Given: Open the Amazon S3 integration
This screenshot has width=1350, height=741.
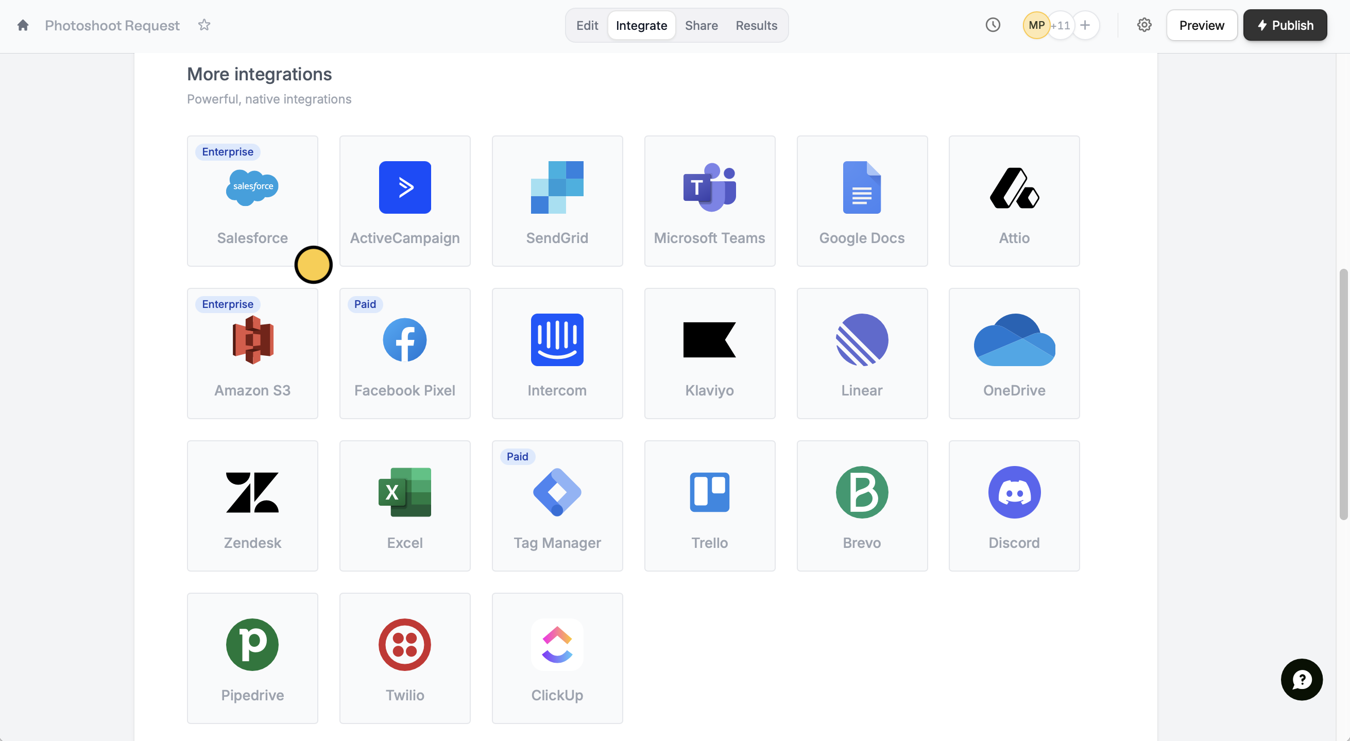Looking at the screenshot, I should coord(252,353).
